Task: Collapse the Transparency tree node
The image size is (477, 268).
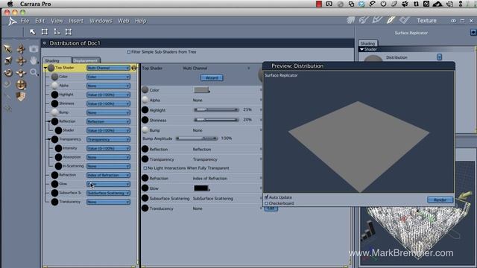Action: click(x=49, y=139)
